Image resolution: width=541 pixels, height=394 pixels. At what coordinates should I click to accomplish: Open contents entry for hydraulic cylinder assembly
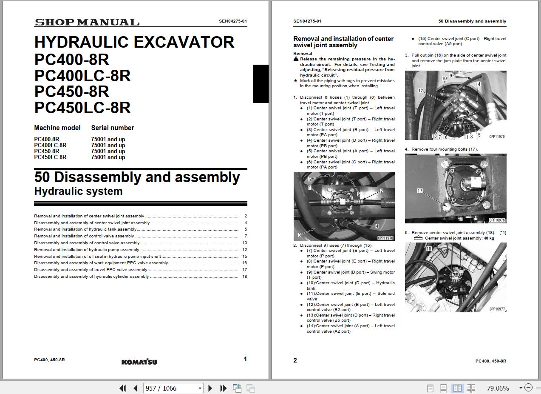pos(140,277)
